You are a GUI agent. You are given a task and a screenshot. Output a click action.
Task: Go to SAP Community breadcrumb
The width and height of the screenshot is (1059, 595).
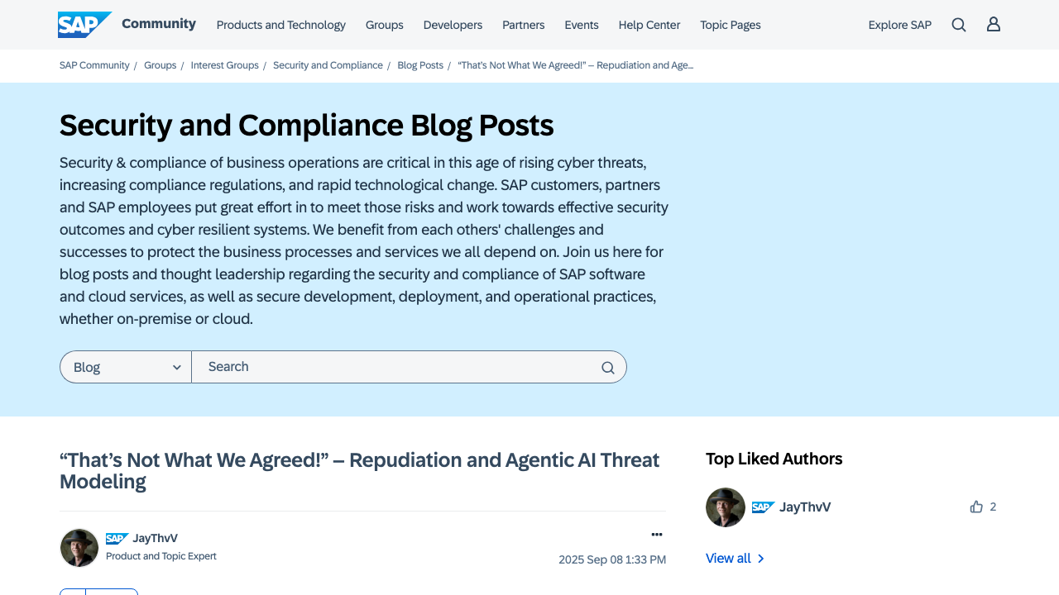click(94, 65)
